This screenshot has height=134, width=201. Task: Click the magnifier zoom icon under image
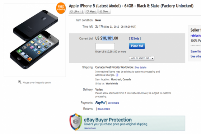pos(20,82)
